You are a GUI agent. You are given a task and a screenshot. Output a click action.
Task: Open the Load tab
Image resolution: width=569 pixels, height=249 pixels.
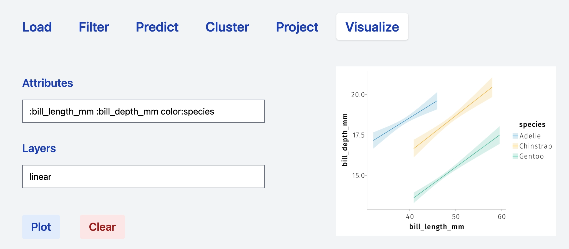[x=37, y=27]
